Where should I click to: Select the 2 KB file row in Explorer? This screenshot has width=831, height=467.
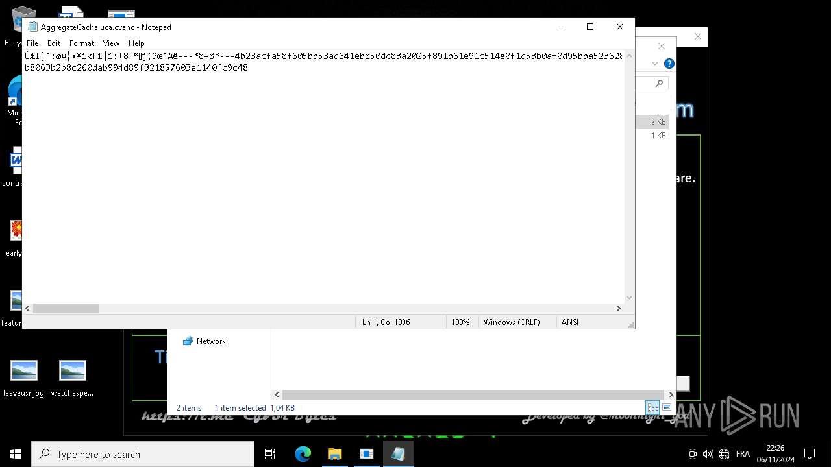[652, 122]
